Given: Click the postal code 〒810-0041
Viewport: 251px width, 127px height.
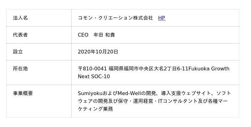Looking at the screenshot, I should point(92,69).
